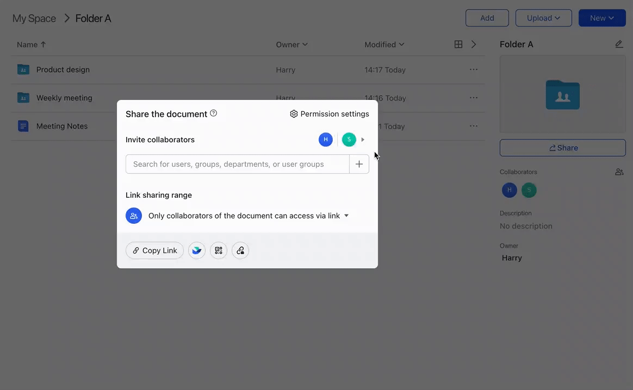633x390 pixels.
Task: Select the S collaborator avatar in share dialog
Action: coord(349,140)
